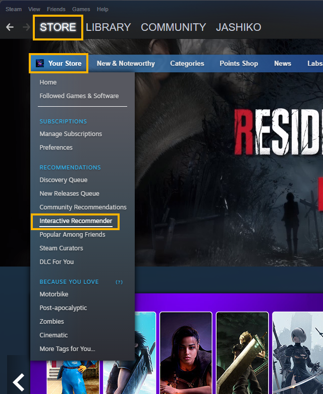Viewport: 323px width, 394px height.
Task: Open the Games menu
Action: (x=81, y=9)
